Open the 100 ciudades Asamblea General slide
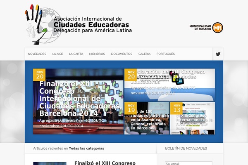This screenshot has width=248, height=165. pyautogui.click(x=147, y=118)
